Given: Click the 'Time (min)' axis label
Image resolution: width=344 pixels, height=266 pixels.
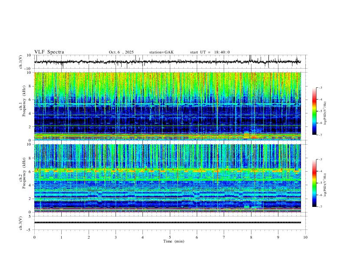Looking at the screenshot, I should (x=174, y=241).
